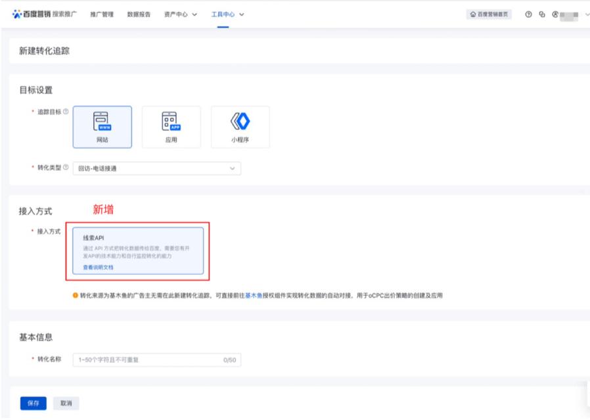Click the 保存 button

coord(33,403)
